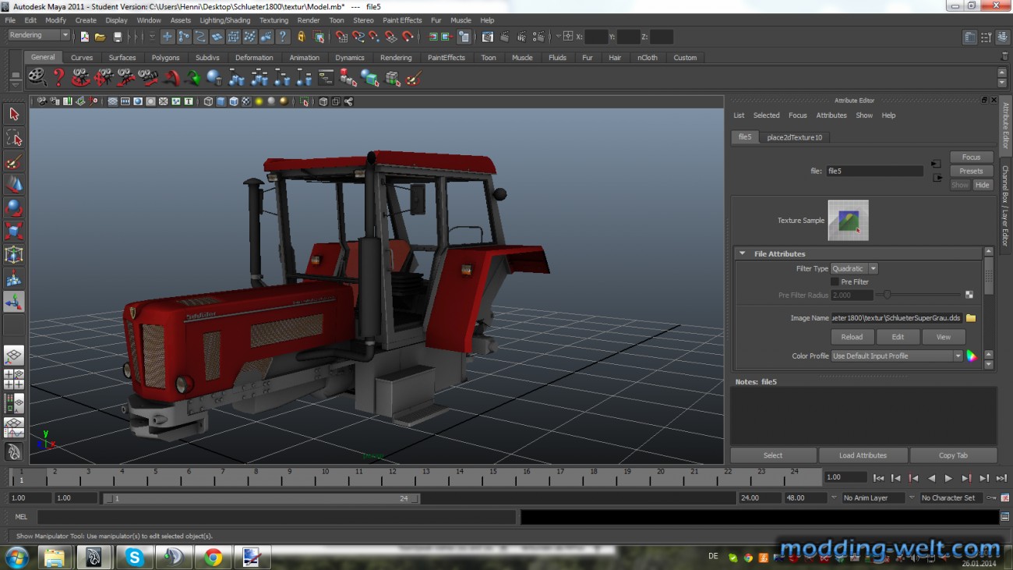Click the Reload button
1013x570 pixels.
[852, 337]
